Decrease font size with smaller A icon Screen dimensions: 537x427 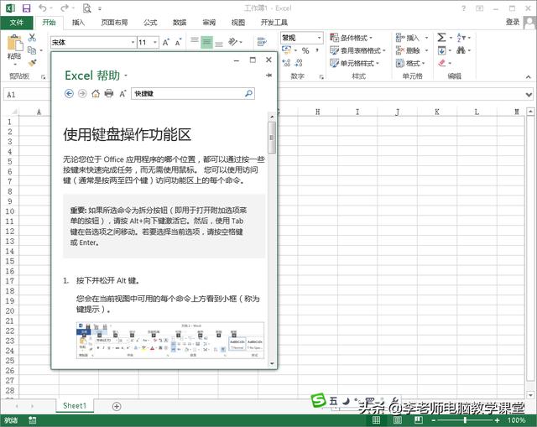[178, 42]
